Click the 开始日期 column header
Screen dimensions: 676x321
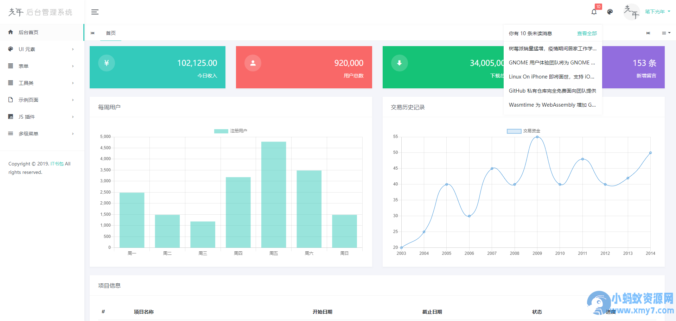[323, 312]
